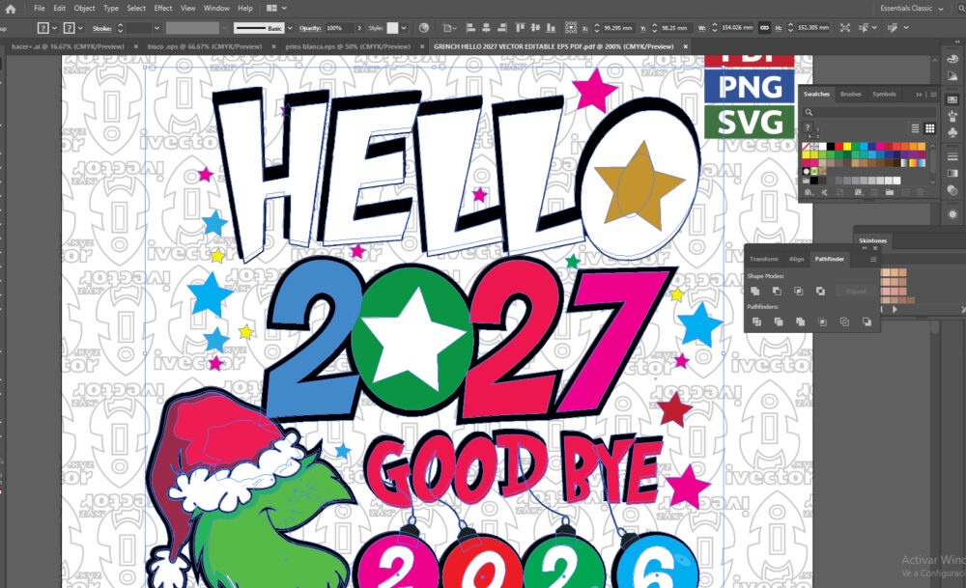Select the Pathfinder panel tab
The width and height of the screenshot is (966, 588).
tap(829, 259)
